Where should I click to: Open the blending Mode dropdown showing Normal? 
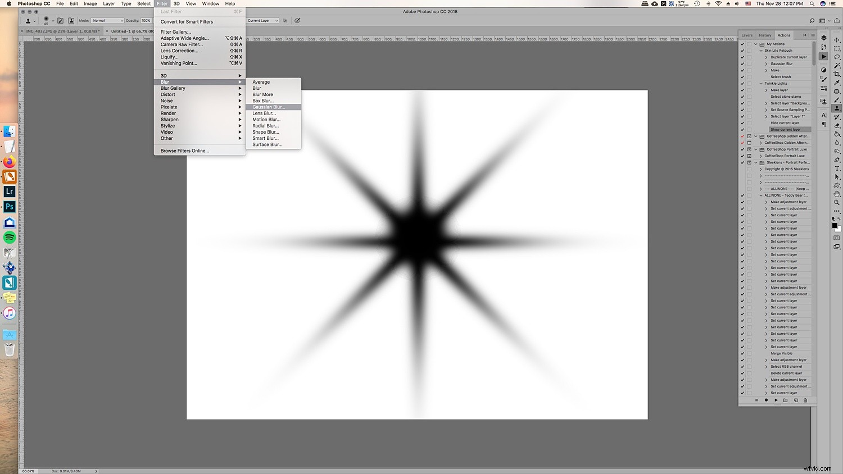coord(107,20)
